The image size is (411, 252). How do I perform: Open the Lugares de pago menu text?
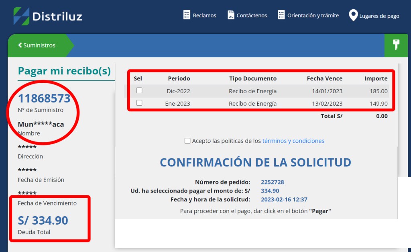pos(379,16)
